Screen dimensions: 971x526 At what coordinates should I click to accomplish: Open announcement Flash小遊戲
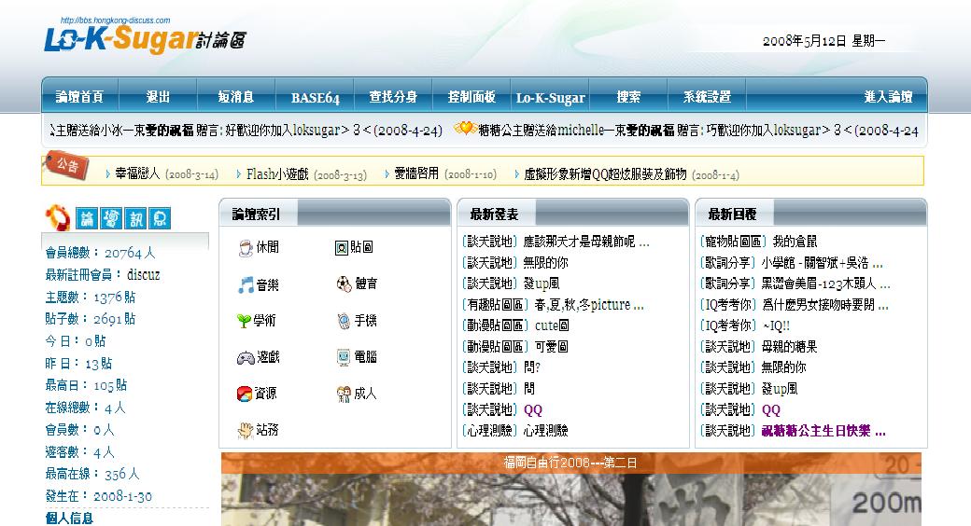(276, 173)
